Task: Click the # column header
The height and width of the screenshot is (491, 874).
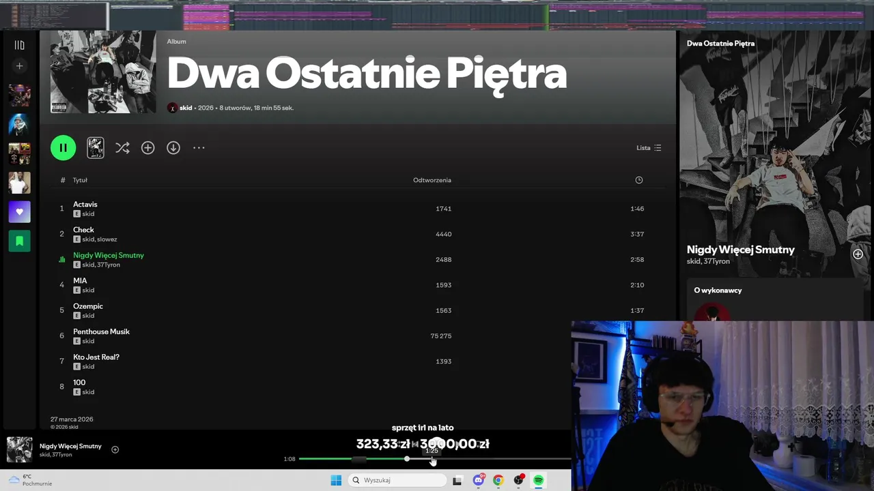Action: click(63, 180)
